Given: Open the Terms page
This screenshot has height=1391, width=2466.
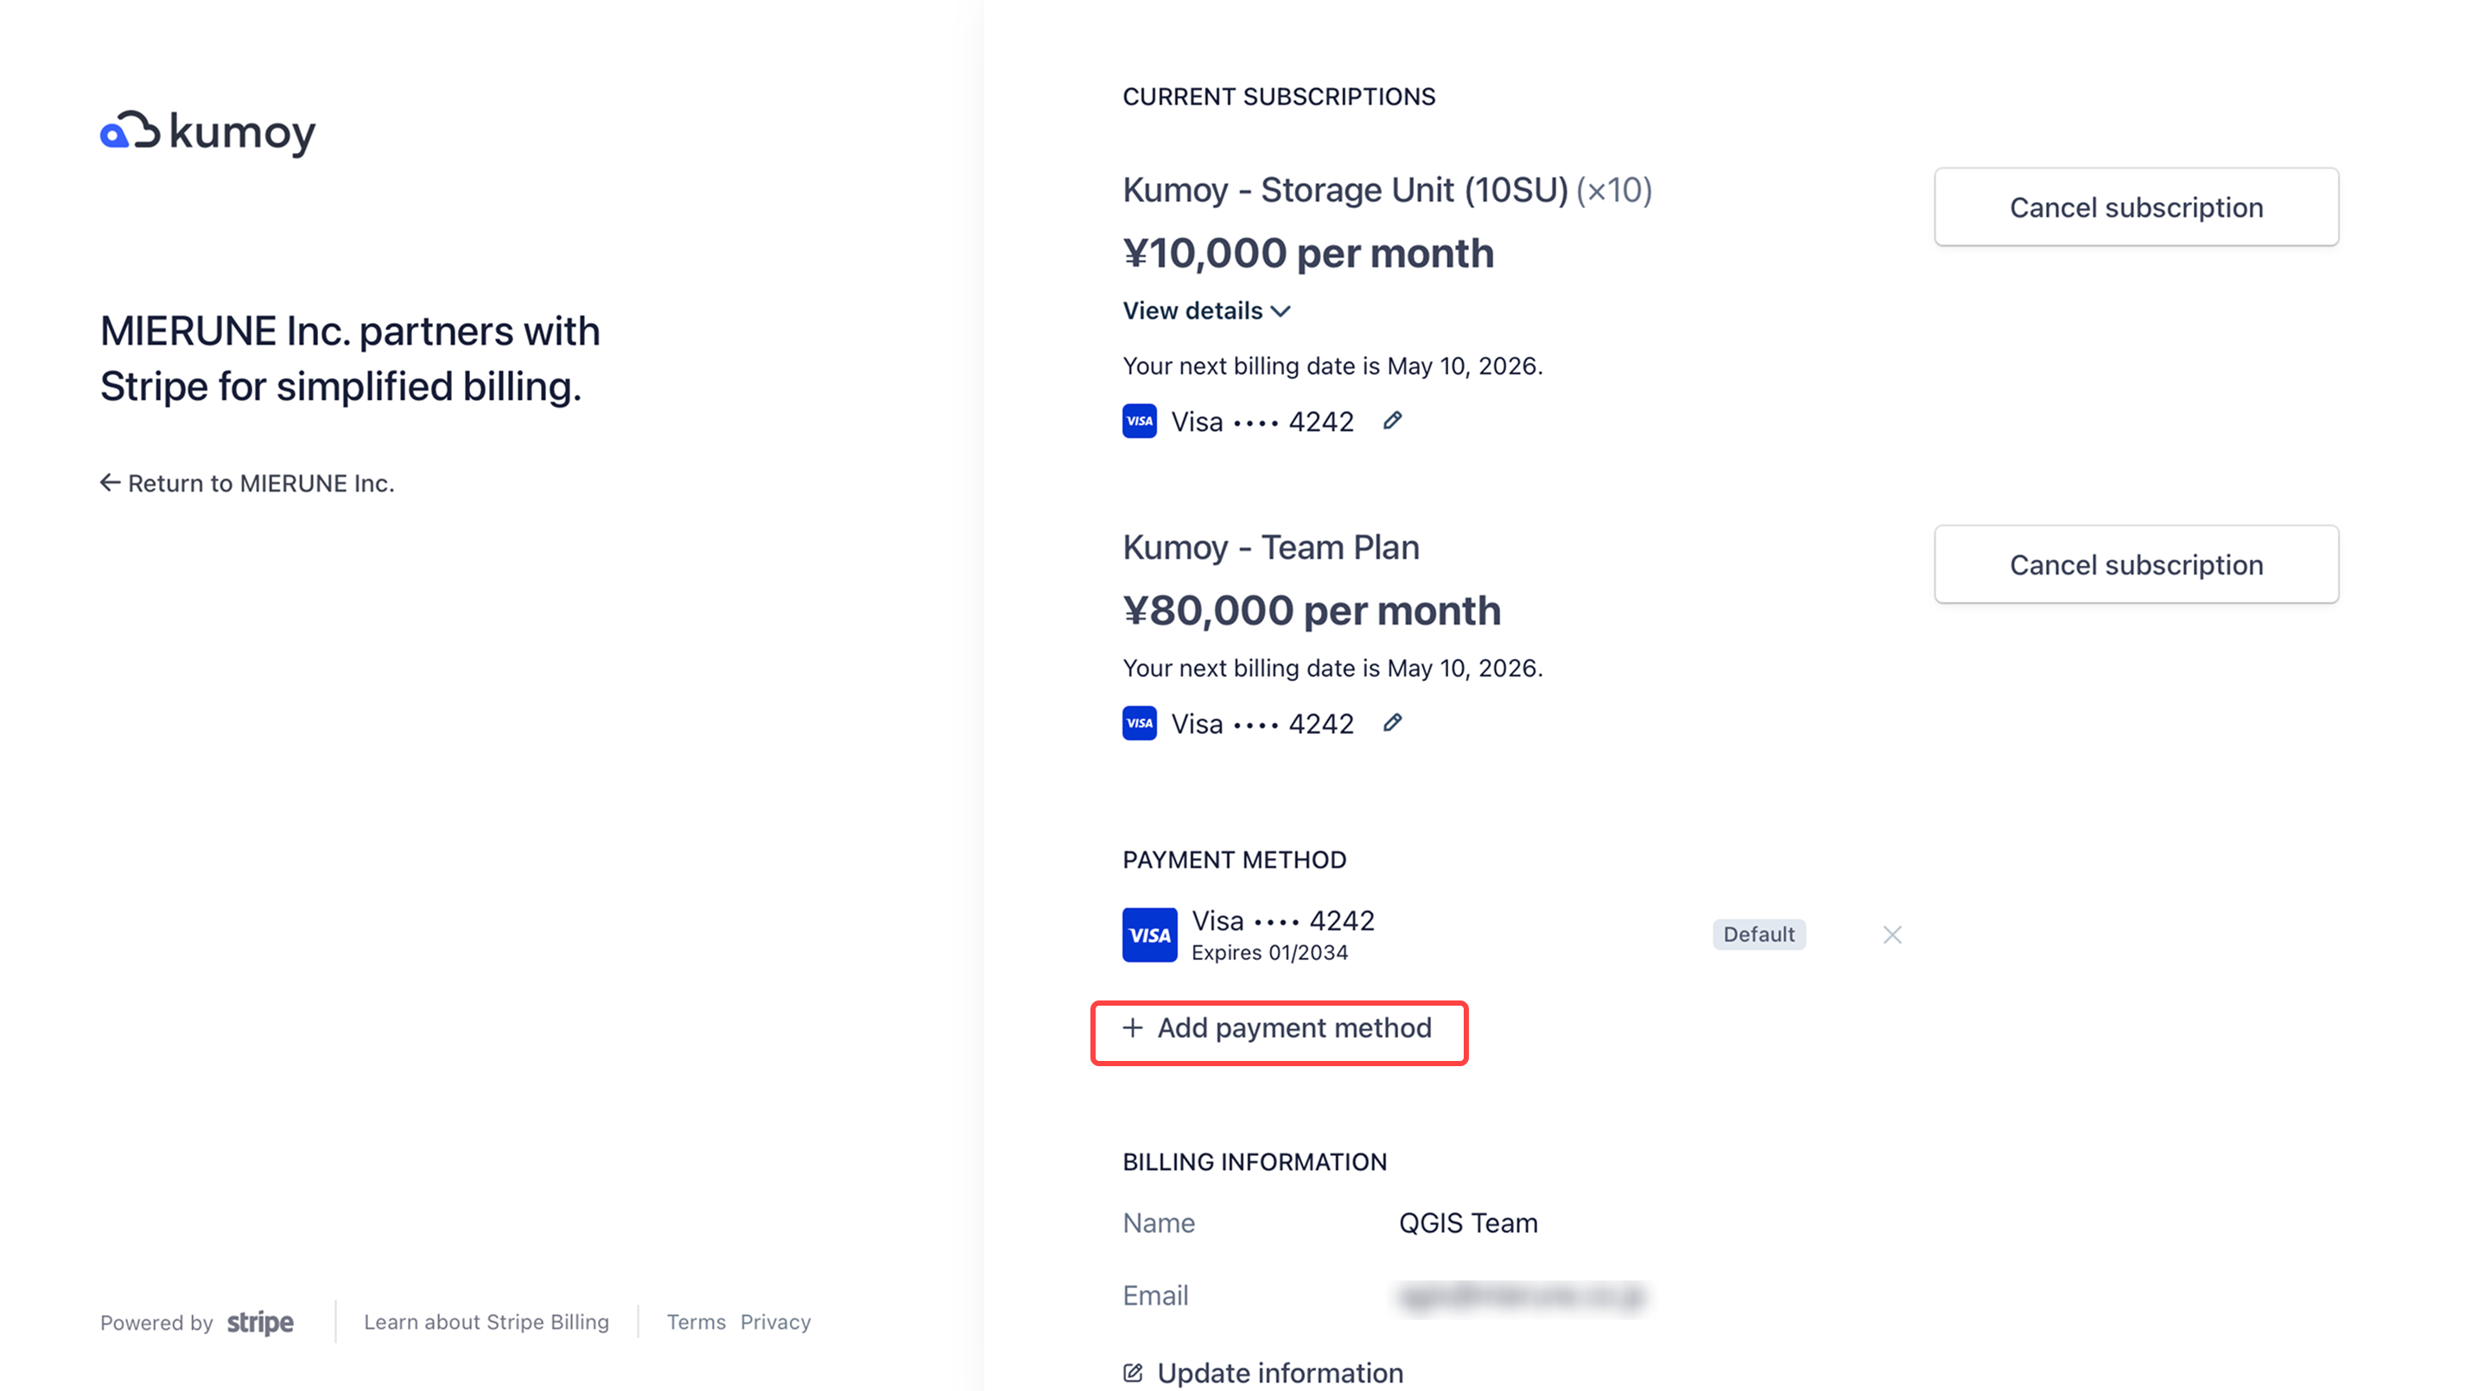Looking at the screenshot, I should pyautogui.click(x=696, y=1322).
